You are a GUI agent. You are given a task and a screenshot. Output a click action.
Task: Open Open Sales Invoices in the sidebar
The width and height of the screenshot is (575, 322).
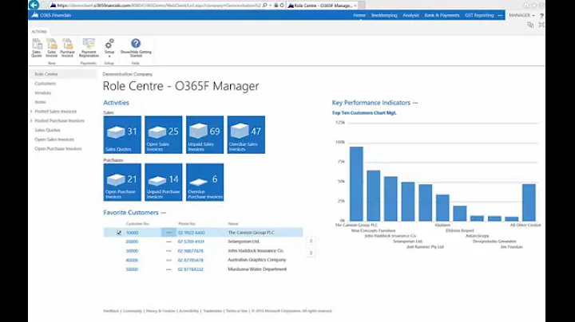54,139
